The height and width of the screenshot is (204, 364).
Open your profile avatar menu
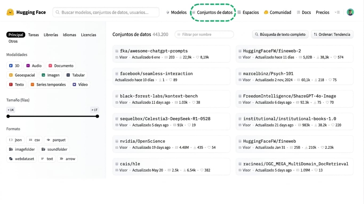click(350, 12)
